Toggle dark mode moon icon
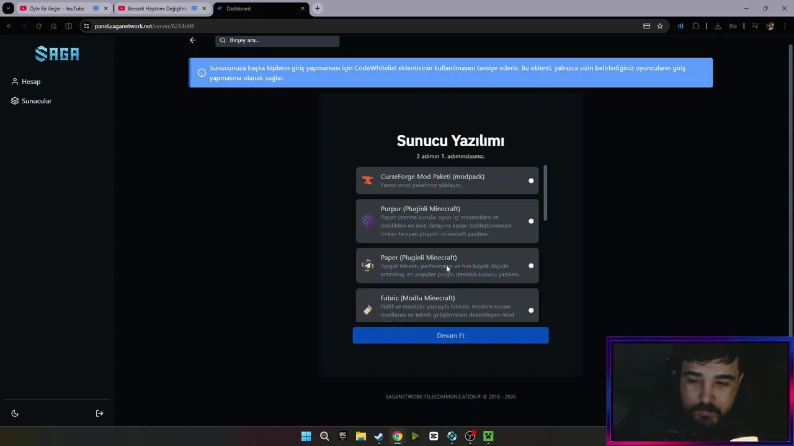The image size is (794, 446). [15, 413]
